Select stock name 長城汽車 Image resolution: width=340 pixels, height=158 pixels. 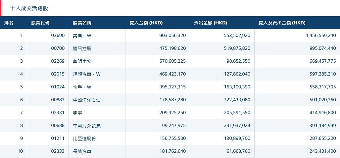click(x=82, y=151)
